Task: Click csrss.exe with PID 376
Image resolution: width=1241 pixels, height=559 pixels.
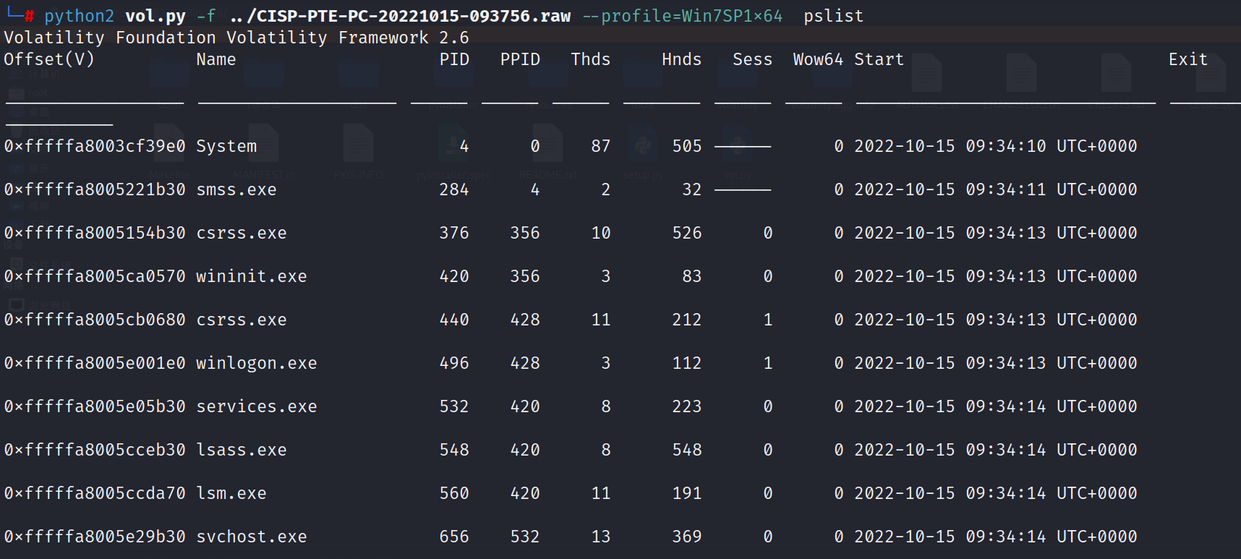Action: (x=242, y=233)
